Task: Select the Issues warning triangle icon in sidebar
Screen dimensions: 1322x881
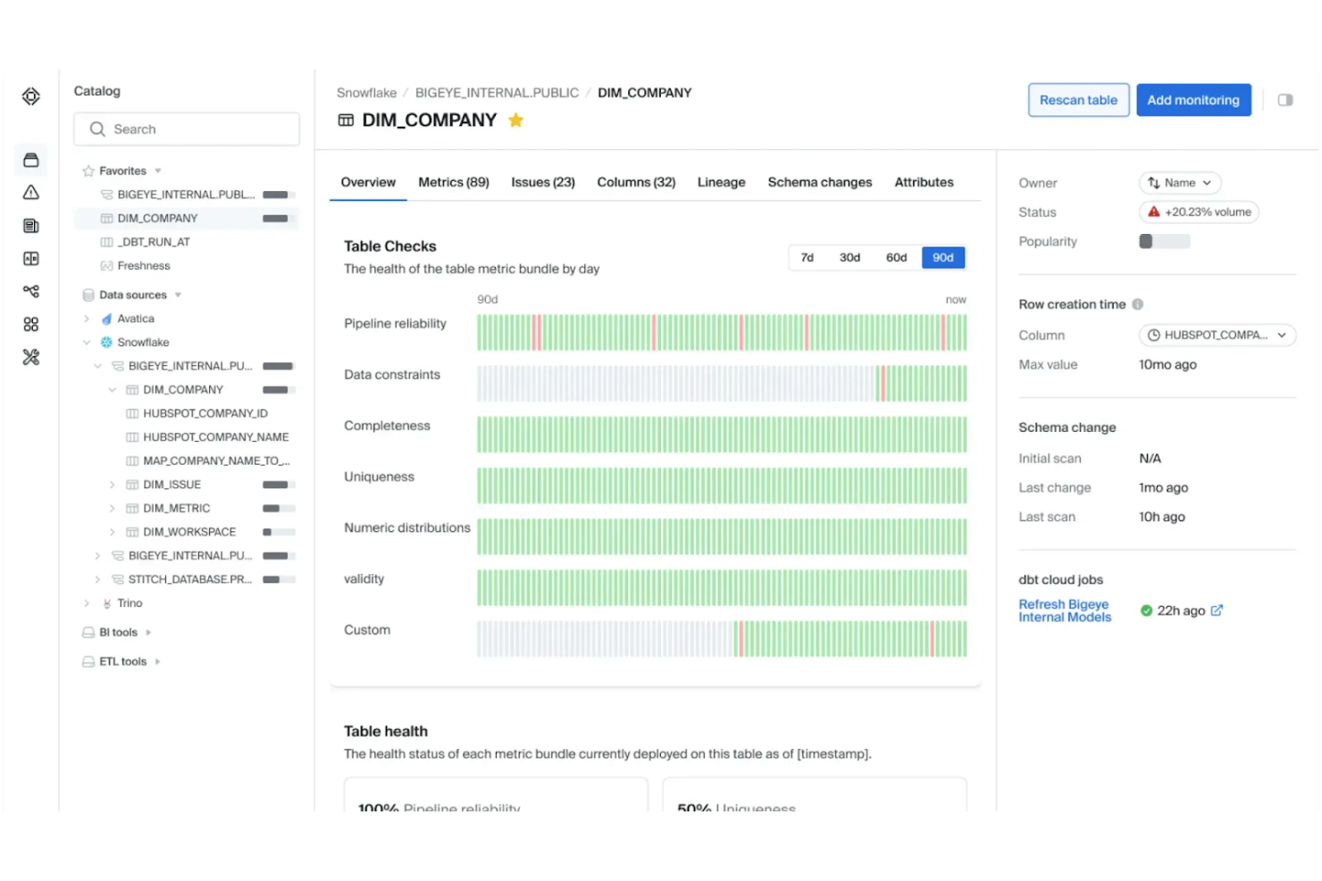Action: (30, 192)
